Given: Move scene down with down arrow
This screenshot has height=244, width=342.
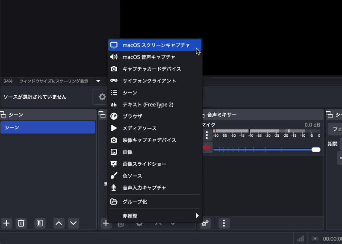Looking at the screenshot, I should [73, 223].
